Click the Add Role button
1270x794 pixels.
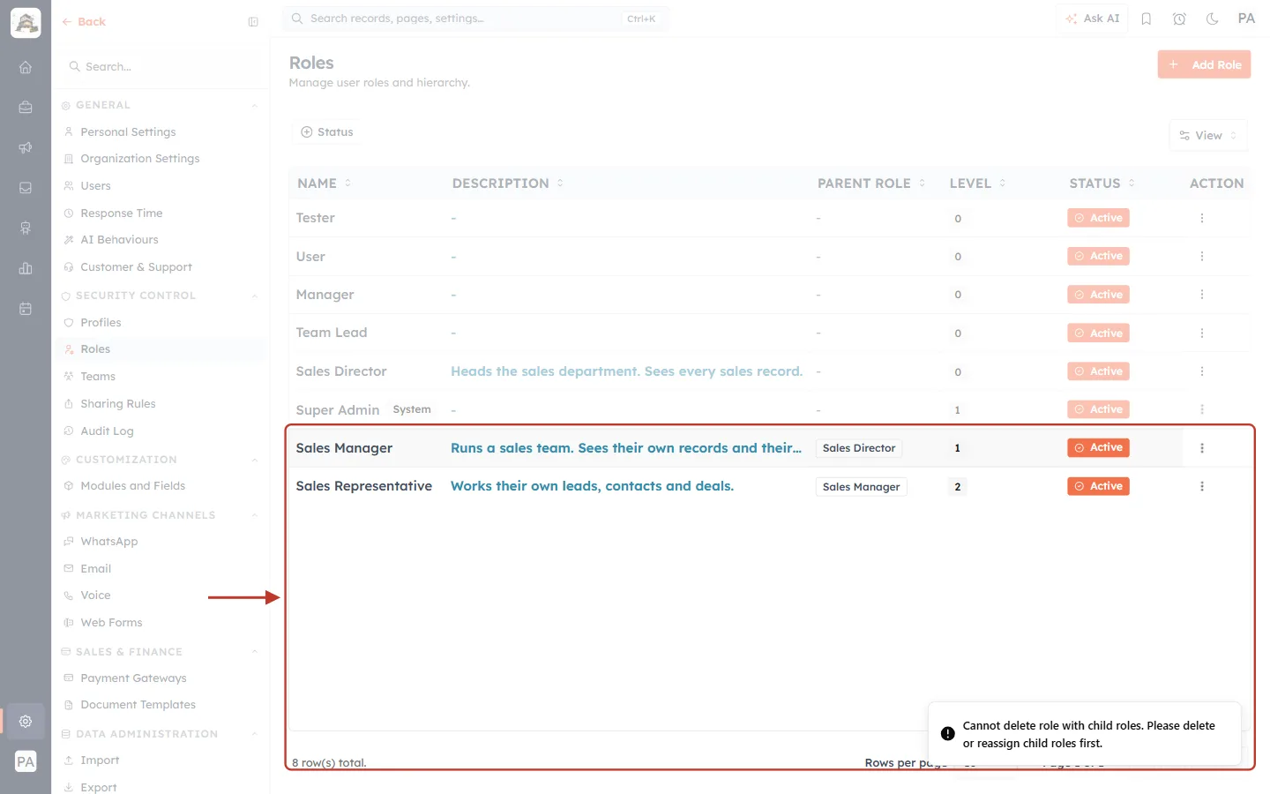(x=1204, y=64)
